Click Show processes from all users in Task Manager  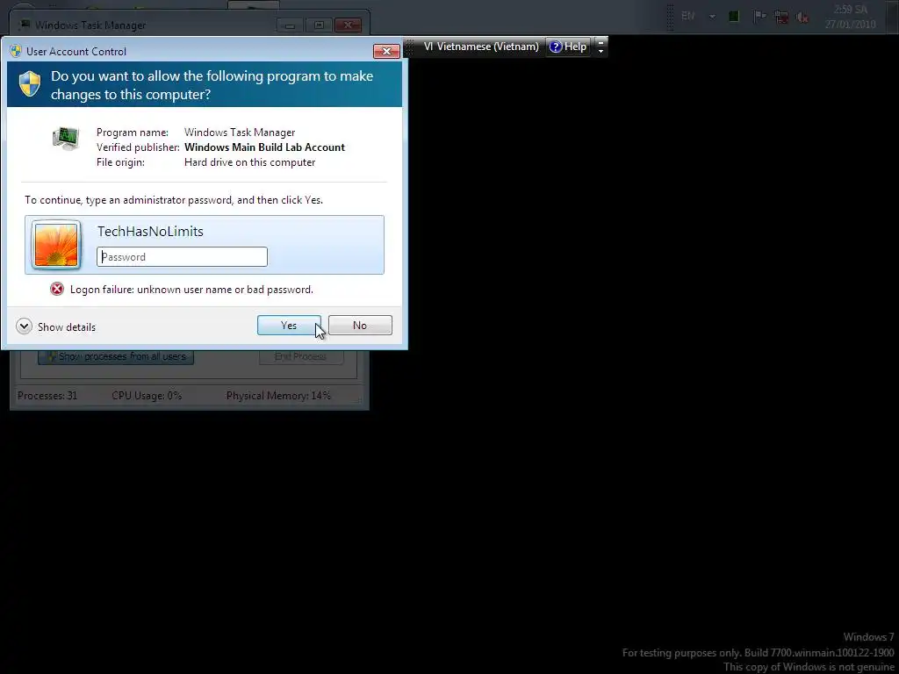[x=116, y=356]
